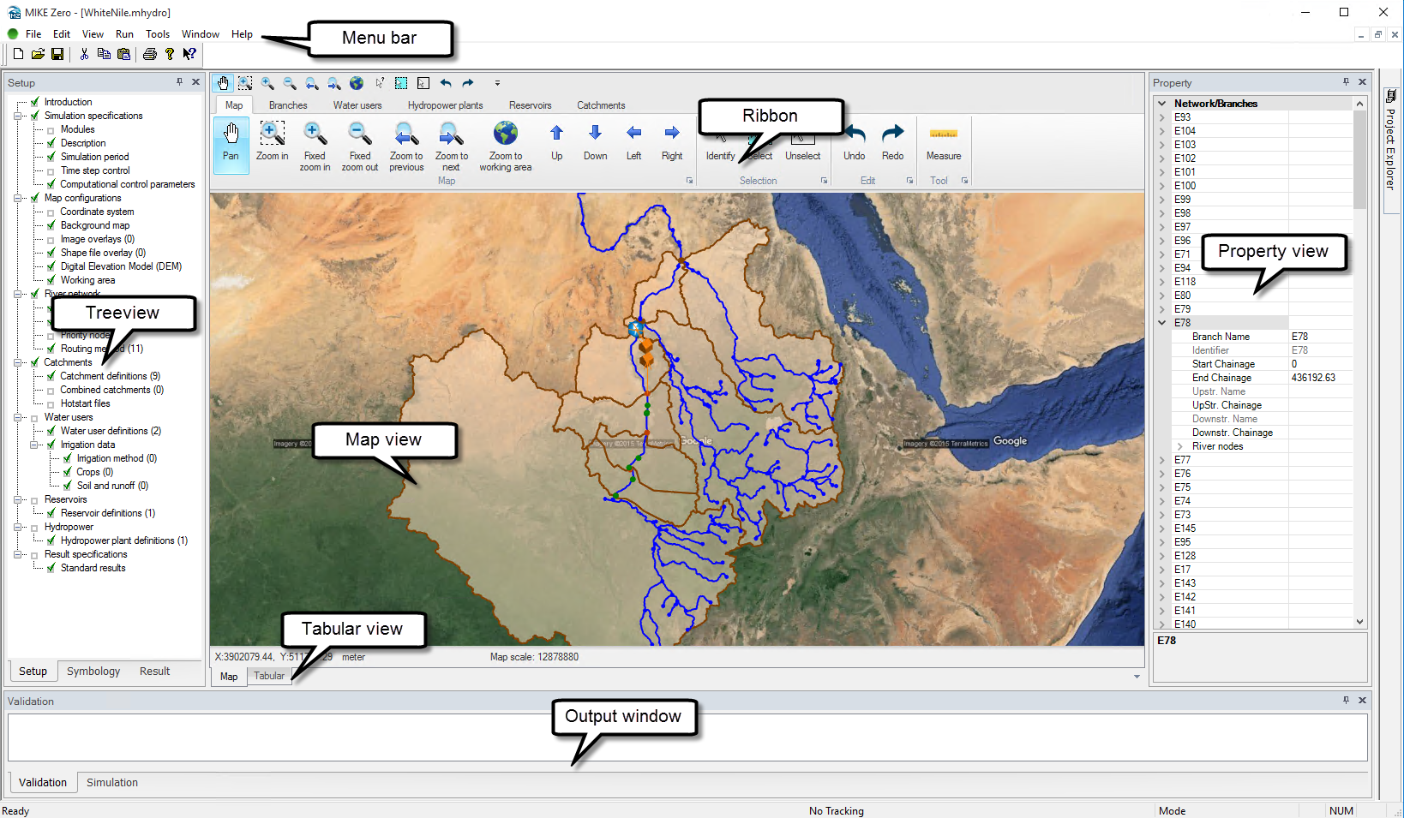Click the Copy icon in the main toolbar
1404x818 pixels.
click(x=104, y=54)
